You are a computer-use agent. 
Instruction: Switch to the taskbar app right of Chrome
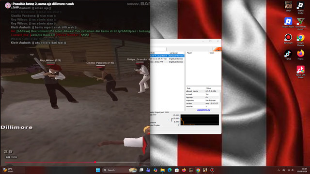tap(205, 170)
